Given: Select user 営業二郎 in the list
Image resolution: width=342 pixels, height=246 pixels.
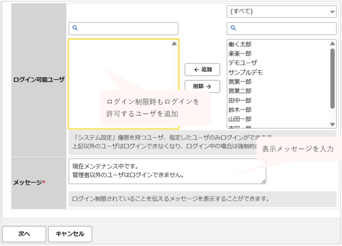Looking at the screenshot, I should 240,91.
